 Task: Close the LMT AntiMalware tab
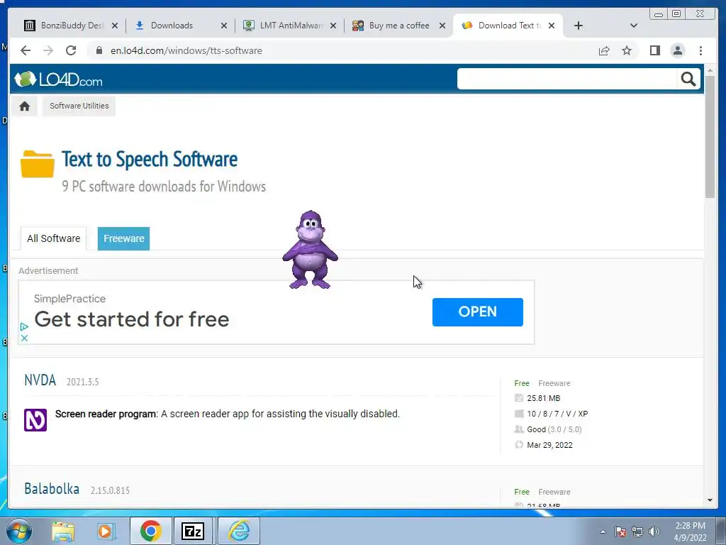333,26
